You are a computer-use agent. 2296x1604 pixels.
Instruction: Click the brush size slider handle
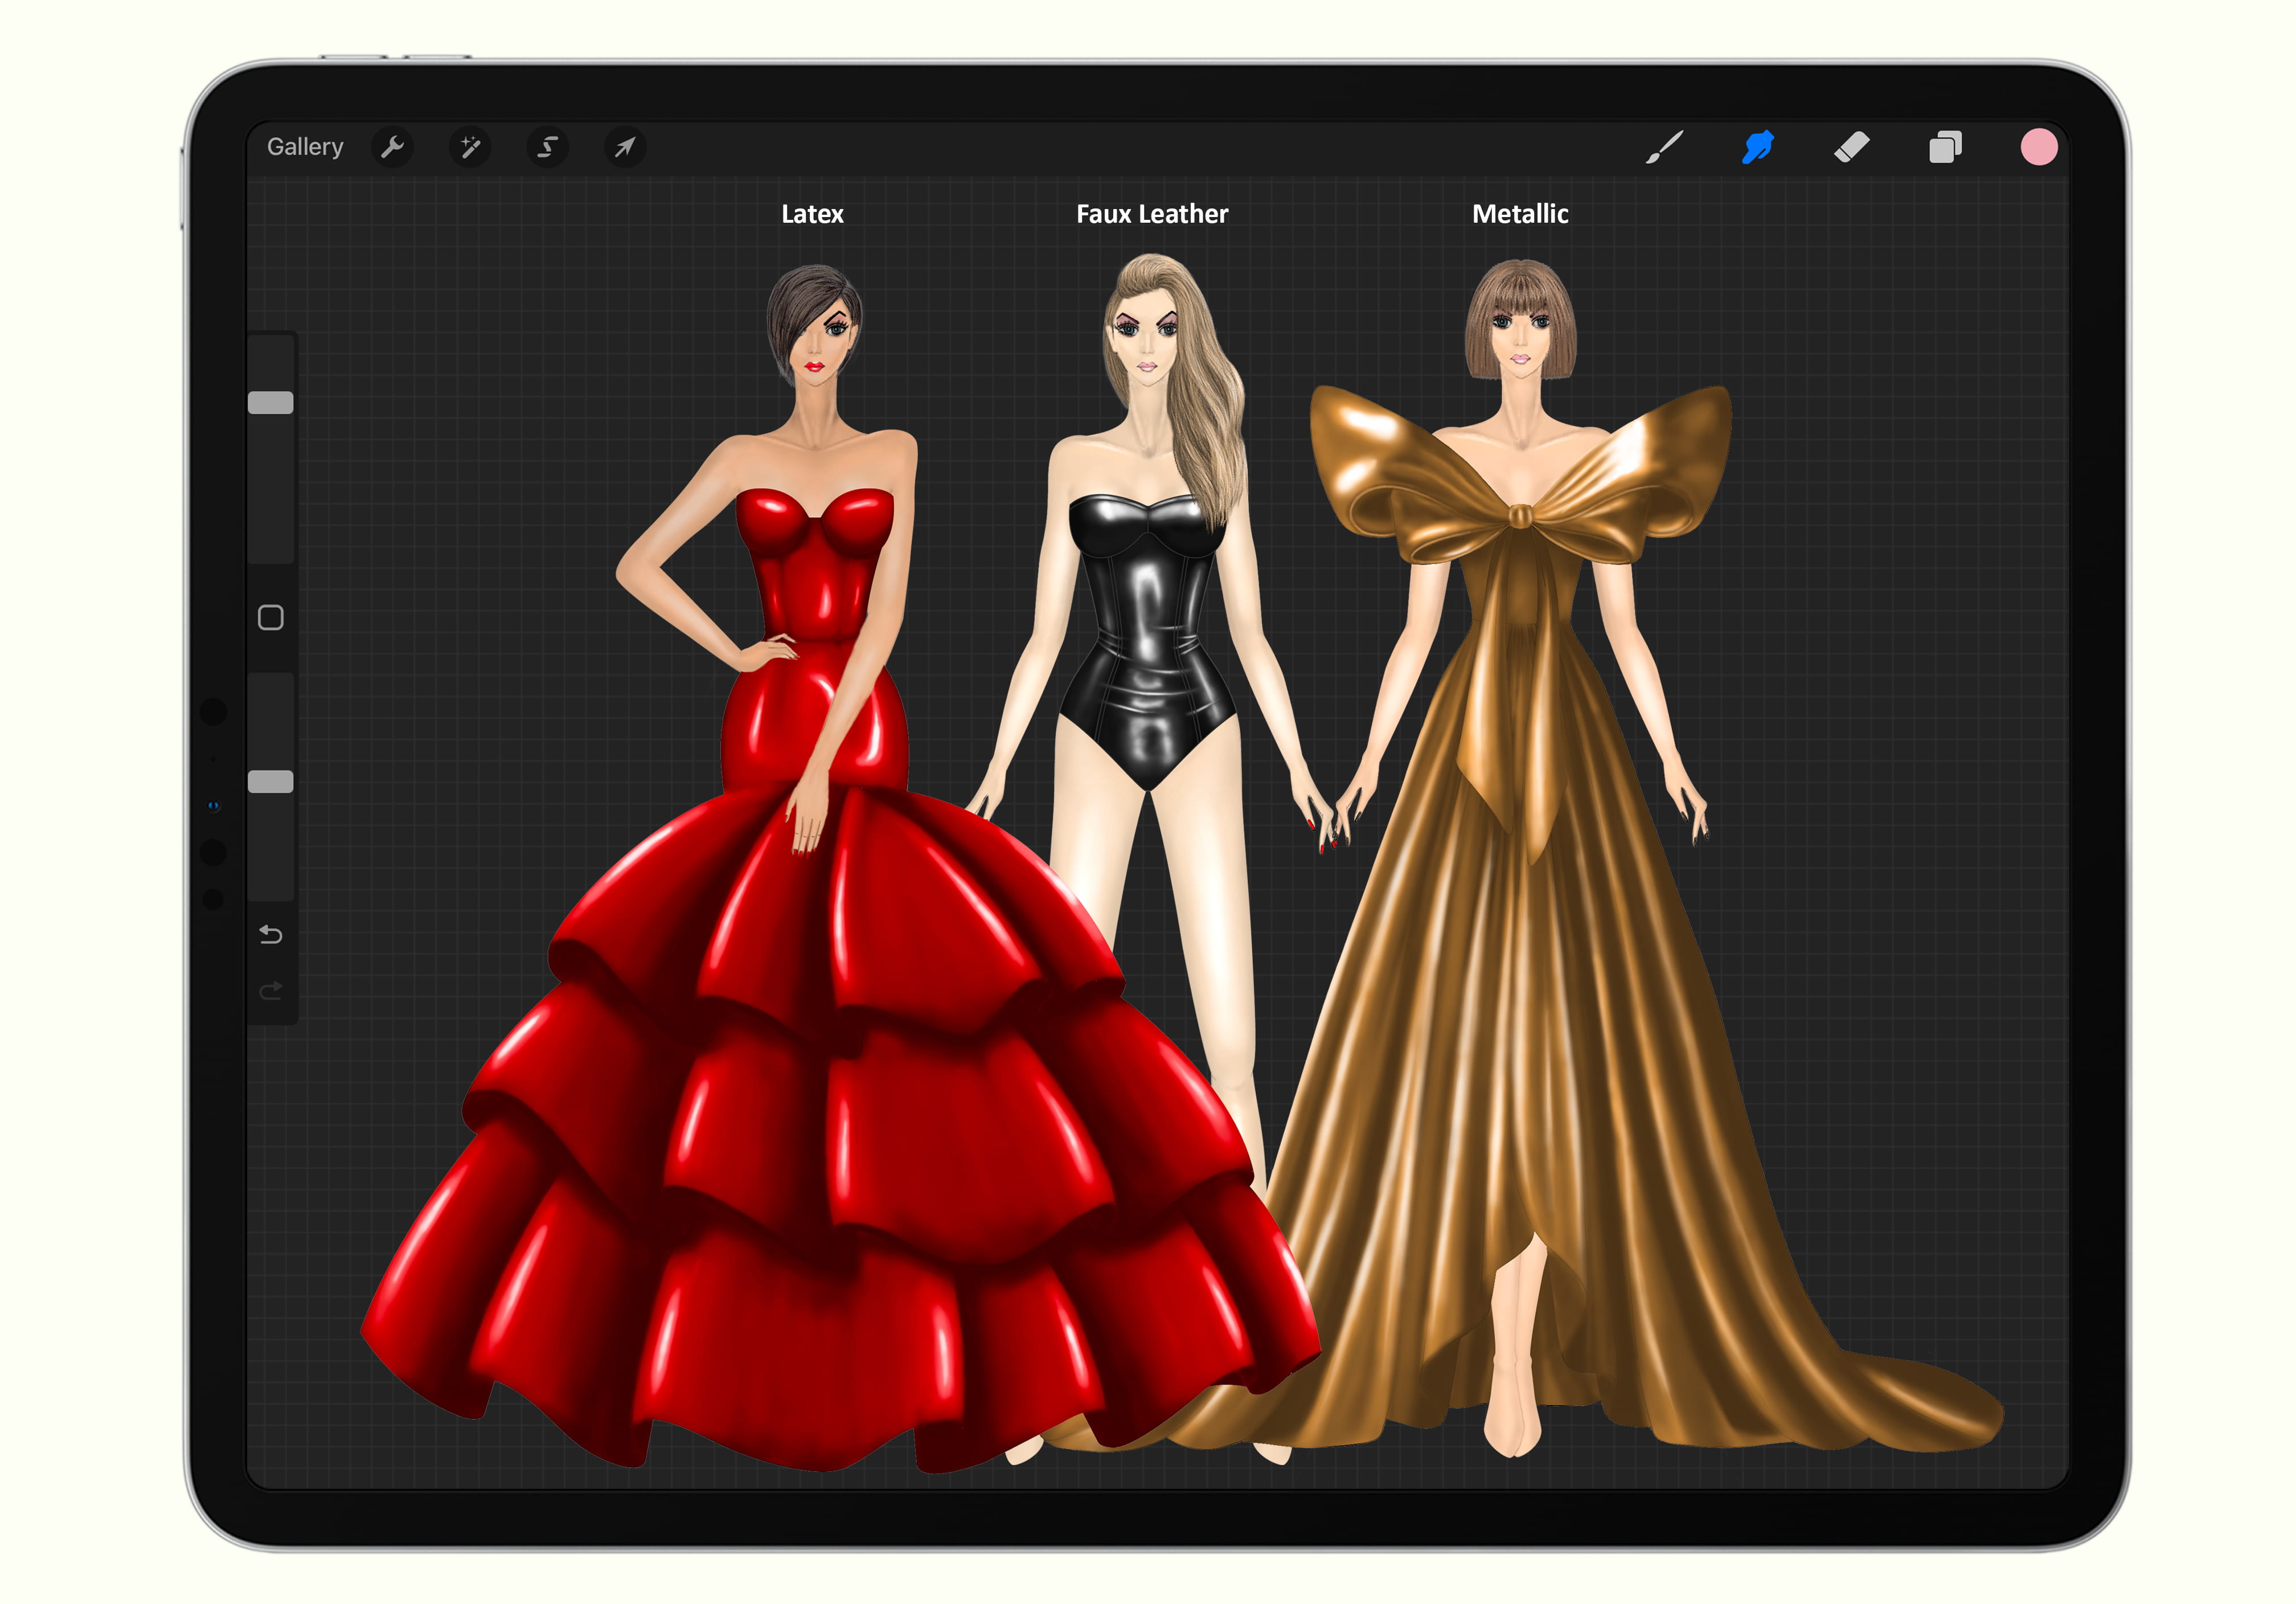pos(271,402)
